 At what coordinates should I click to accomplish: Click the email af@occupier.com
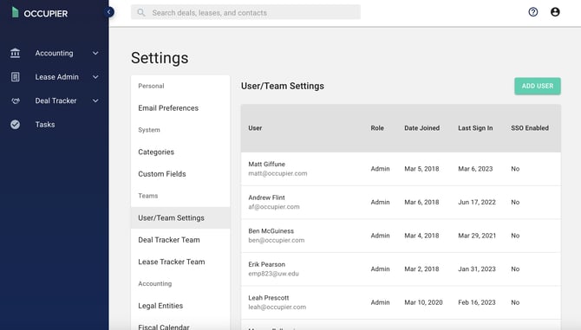click(x=274, y=207)
